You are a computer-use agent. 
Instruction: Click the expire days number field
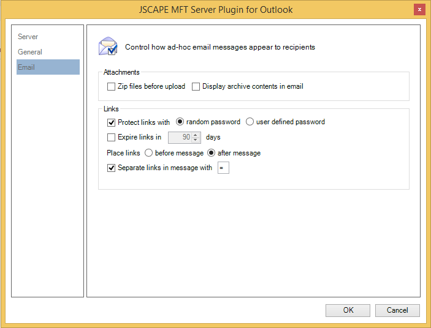pos(180,138)
